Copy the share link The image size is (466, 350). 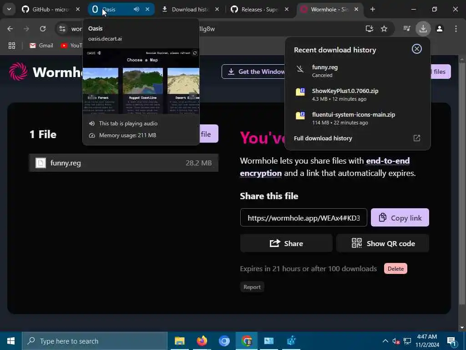click(400, 217)
